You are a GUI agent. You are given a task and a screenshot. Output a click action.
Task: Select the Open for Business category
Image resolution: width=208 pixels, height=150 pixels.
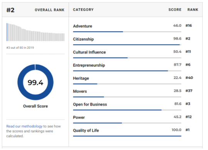click(x=90, y=104)
